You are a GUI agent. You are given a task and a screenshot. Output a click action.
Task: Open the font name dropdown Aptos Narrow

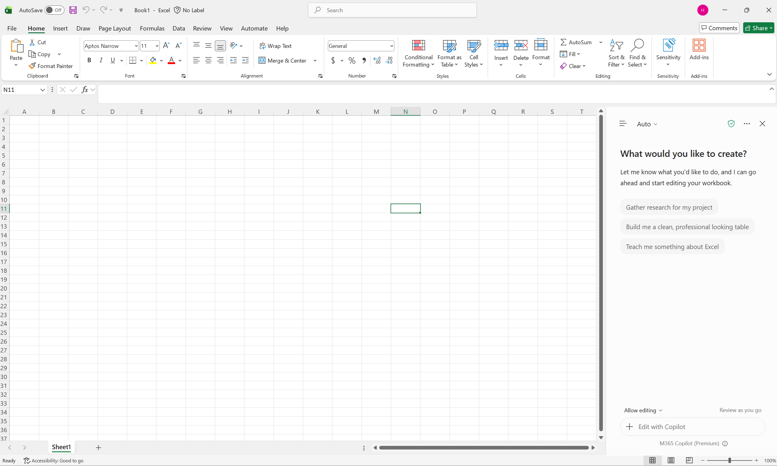pos(136,46)
